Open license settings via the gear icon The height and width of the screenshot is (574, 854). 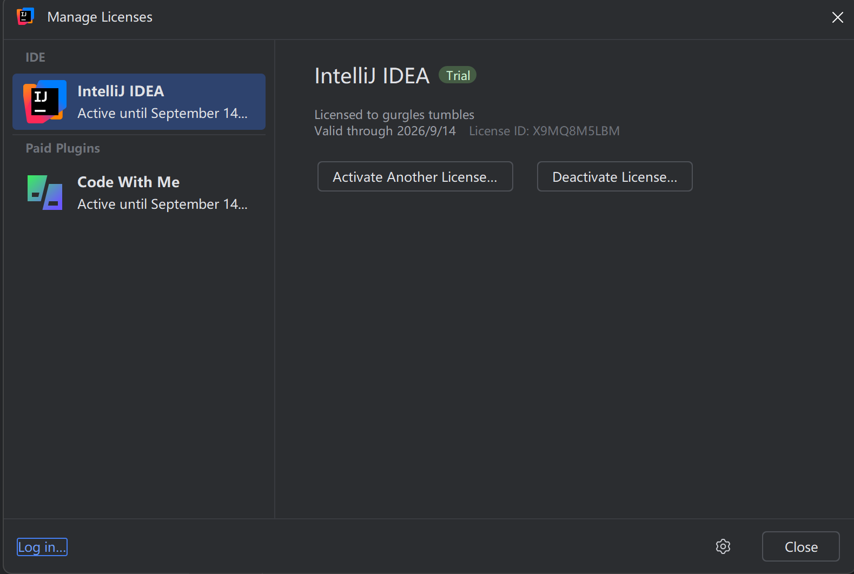(723, 546)
